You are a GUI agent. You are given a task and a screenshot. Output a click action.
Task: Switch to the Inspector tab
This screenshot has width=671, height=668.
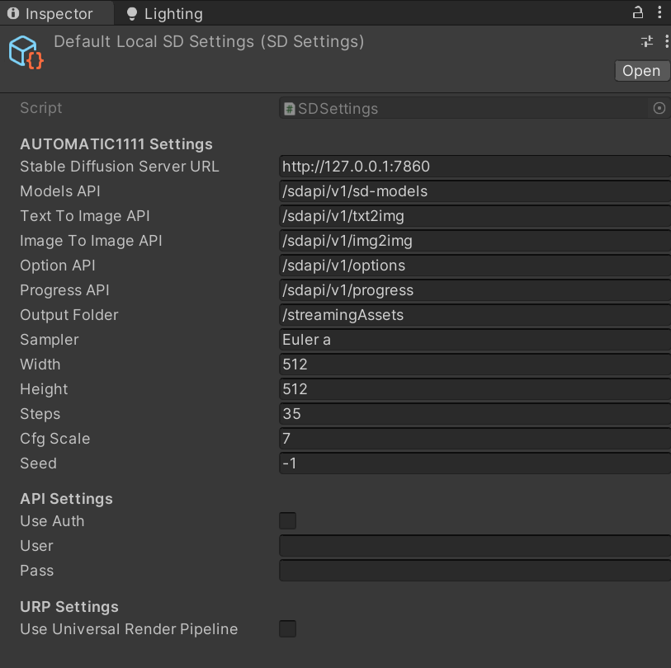coord(56,13)
